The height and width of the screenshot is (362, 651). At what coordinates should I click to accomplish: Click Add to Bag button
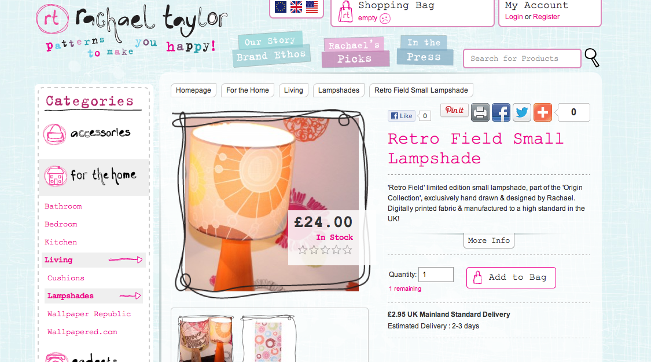pos(511,277)
